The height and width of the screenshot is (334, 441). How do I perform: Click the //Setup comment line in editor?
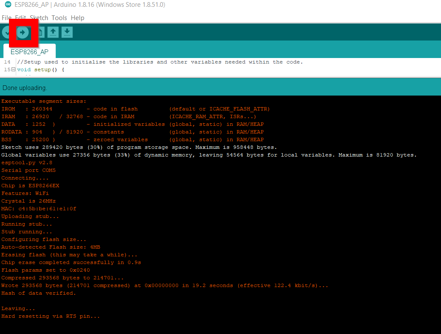click(x=160, y=62)
